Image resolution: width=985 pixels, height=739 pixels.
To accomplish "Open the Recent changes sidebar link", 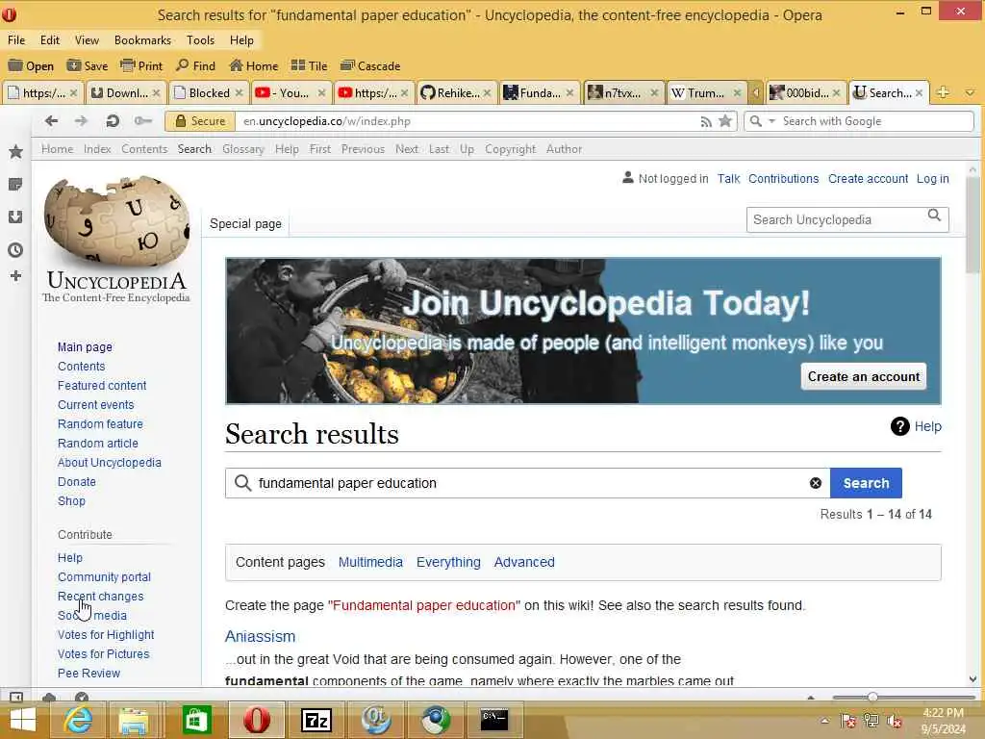I will 100,596.
